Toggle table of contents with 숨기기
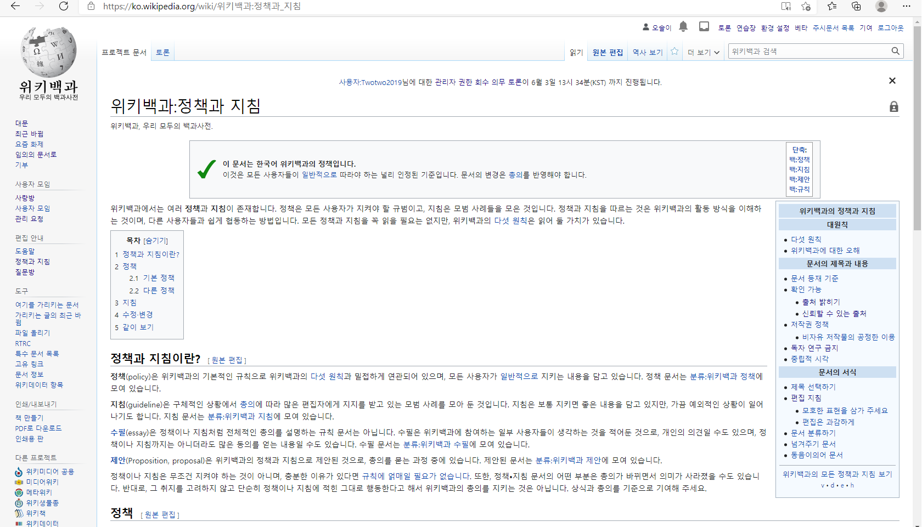 point(156,241)
